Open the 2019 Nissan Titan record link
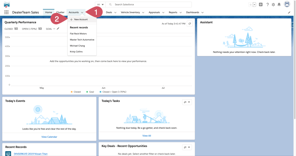Screen dimensions: 296x156 coord(31,154)
